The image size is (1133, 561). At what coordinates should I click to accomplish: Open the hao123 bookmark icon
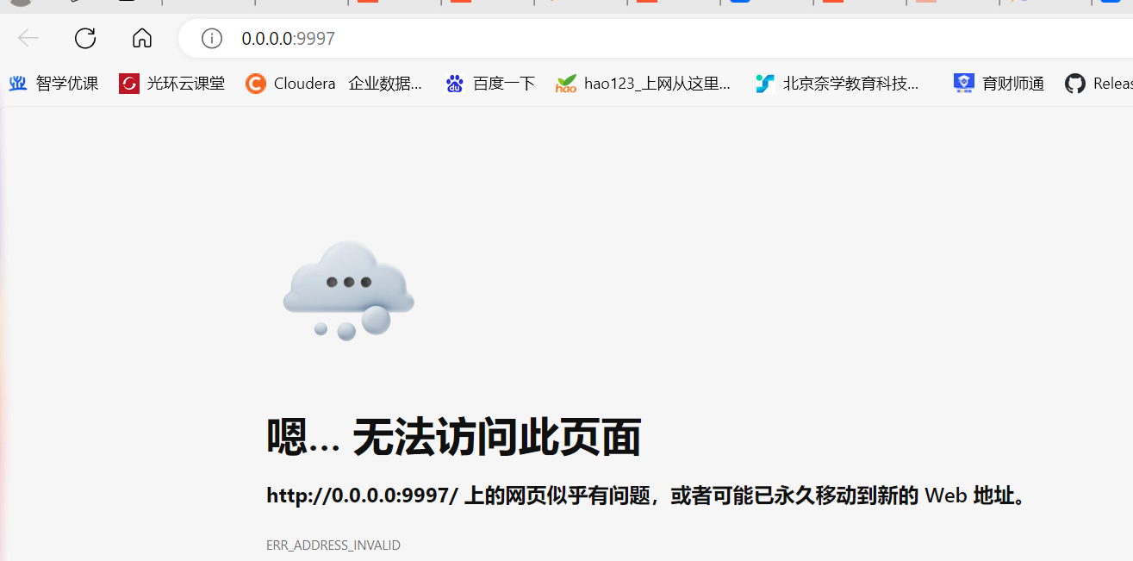[x=566, y=84]
